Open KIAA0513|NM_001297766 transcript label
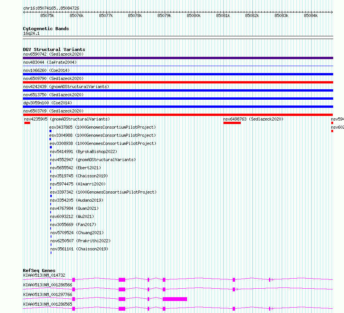This screenshot has height=313, width=344. pyautogui.click(x=48, y=294)
